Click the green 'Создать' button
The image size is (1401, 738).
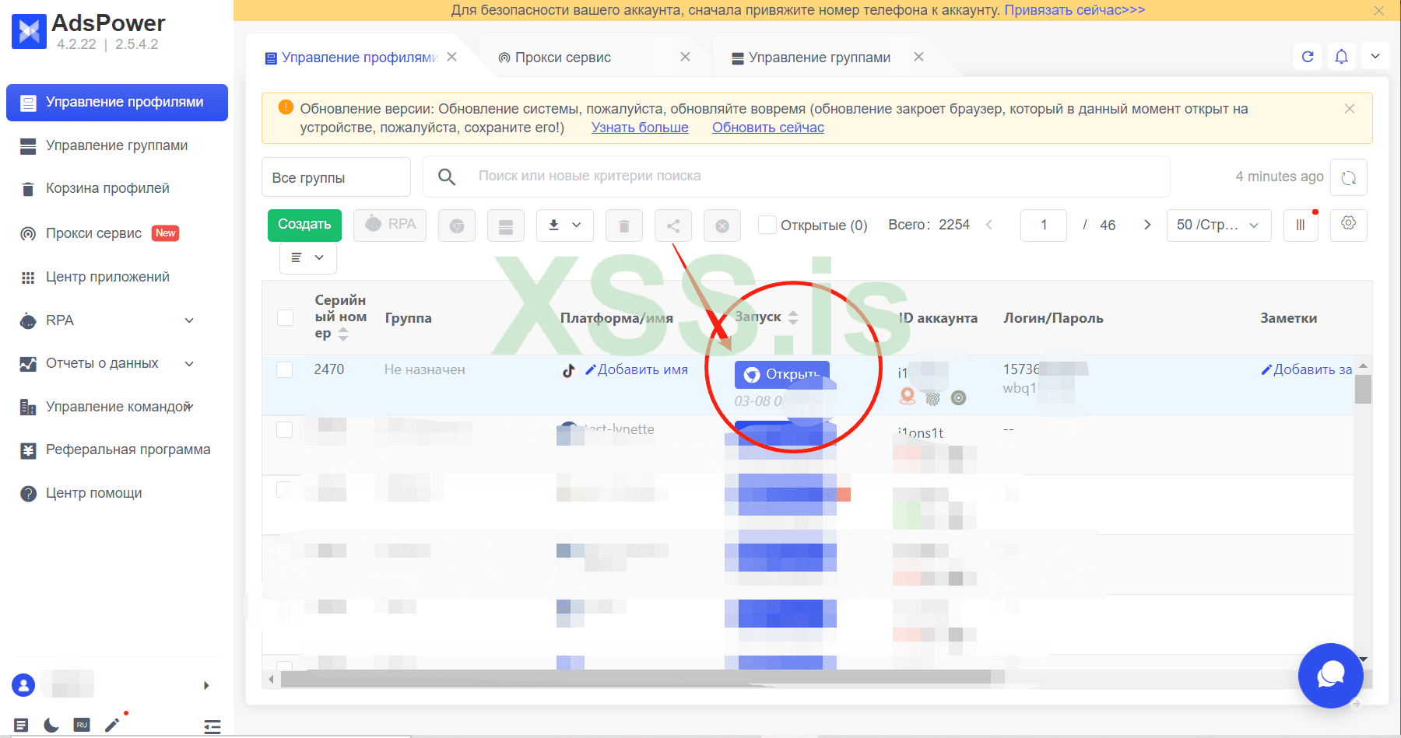click(x=304, y=225)
